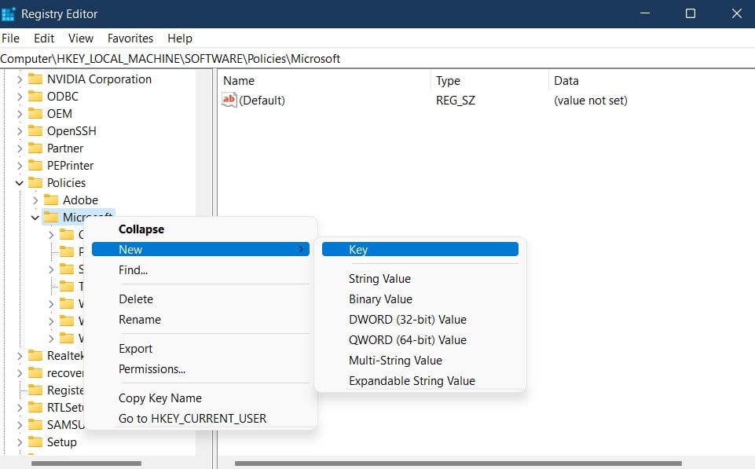755x469 pixels.
Task: Choose Copy Key Name
Action: (x=200, y=398)
